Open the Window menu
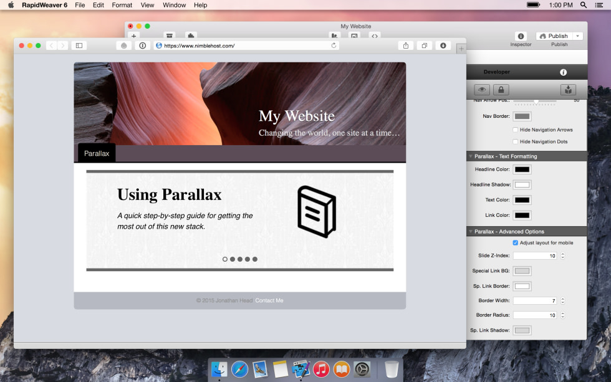Image resolution: width=611 pixels, height=382 pixels. click(174, 5)
